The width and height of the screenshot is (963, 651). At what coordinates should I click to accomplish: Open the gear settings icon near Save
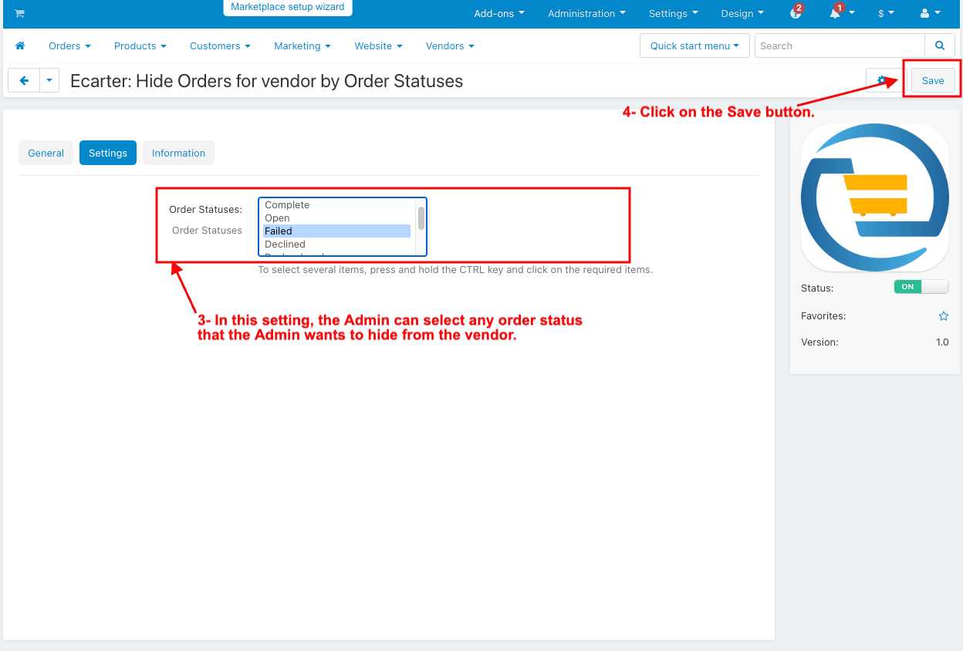pos(882,80)
